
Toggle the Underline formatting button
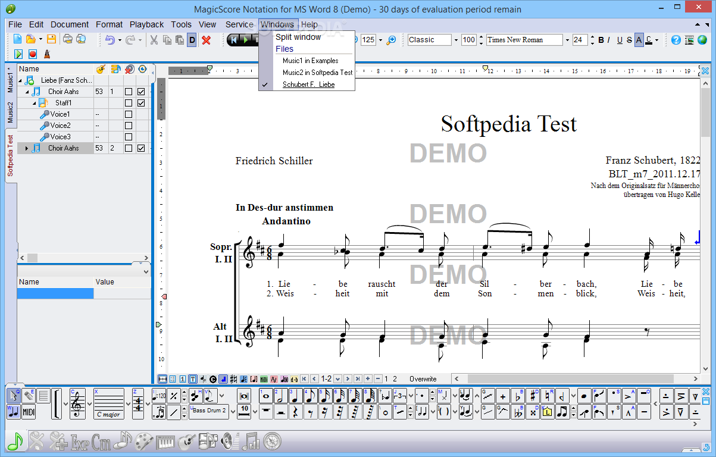tap(620, 40)
